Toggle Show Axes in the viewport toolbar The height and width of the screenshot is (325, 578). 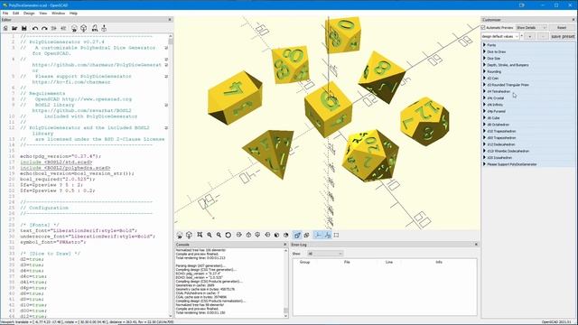point(318,235)
